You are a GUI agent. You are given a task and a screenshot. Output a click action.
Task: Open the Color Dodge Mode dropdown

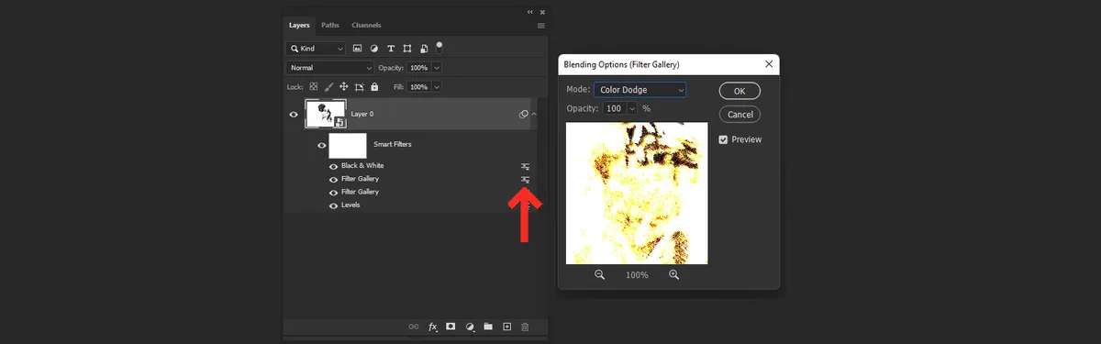640,90
